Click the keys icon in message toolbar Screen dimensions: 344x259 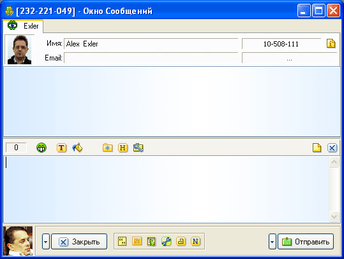click(x=138, y=148)
